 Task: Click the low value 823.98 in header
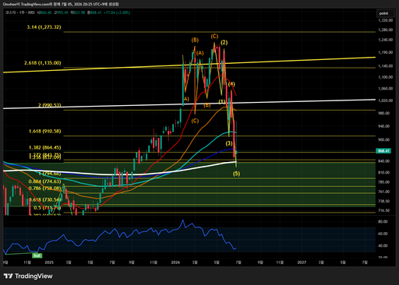79,12
